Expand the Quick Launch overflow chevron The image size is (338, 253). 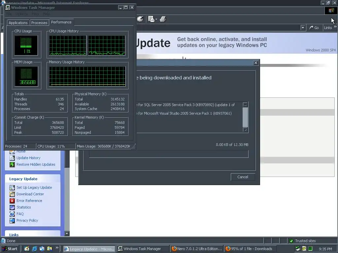pyautogui.click(x=57, y=248)
